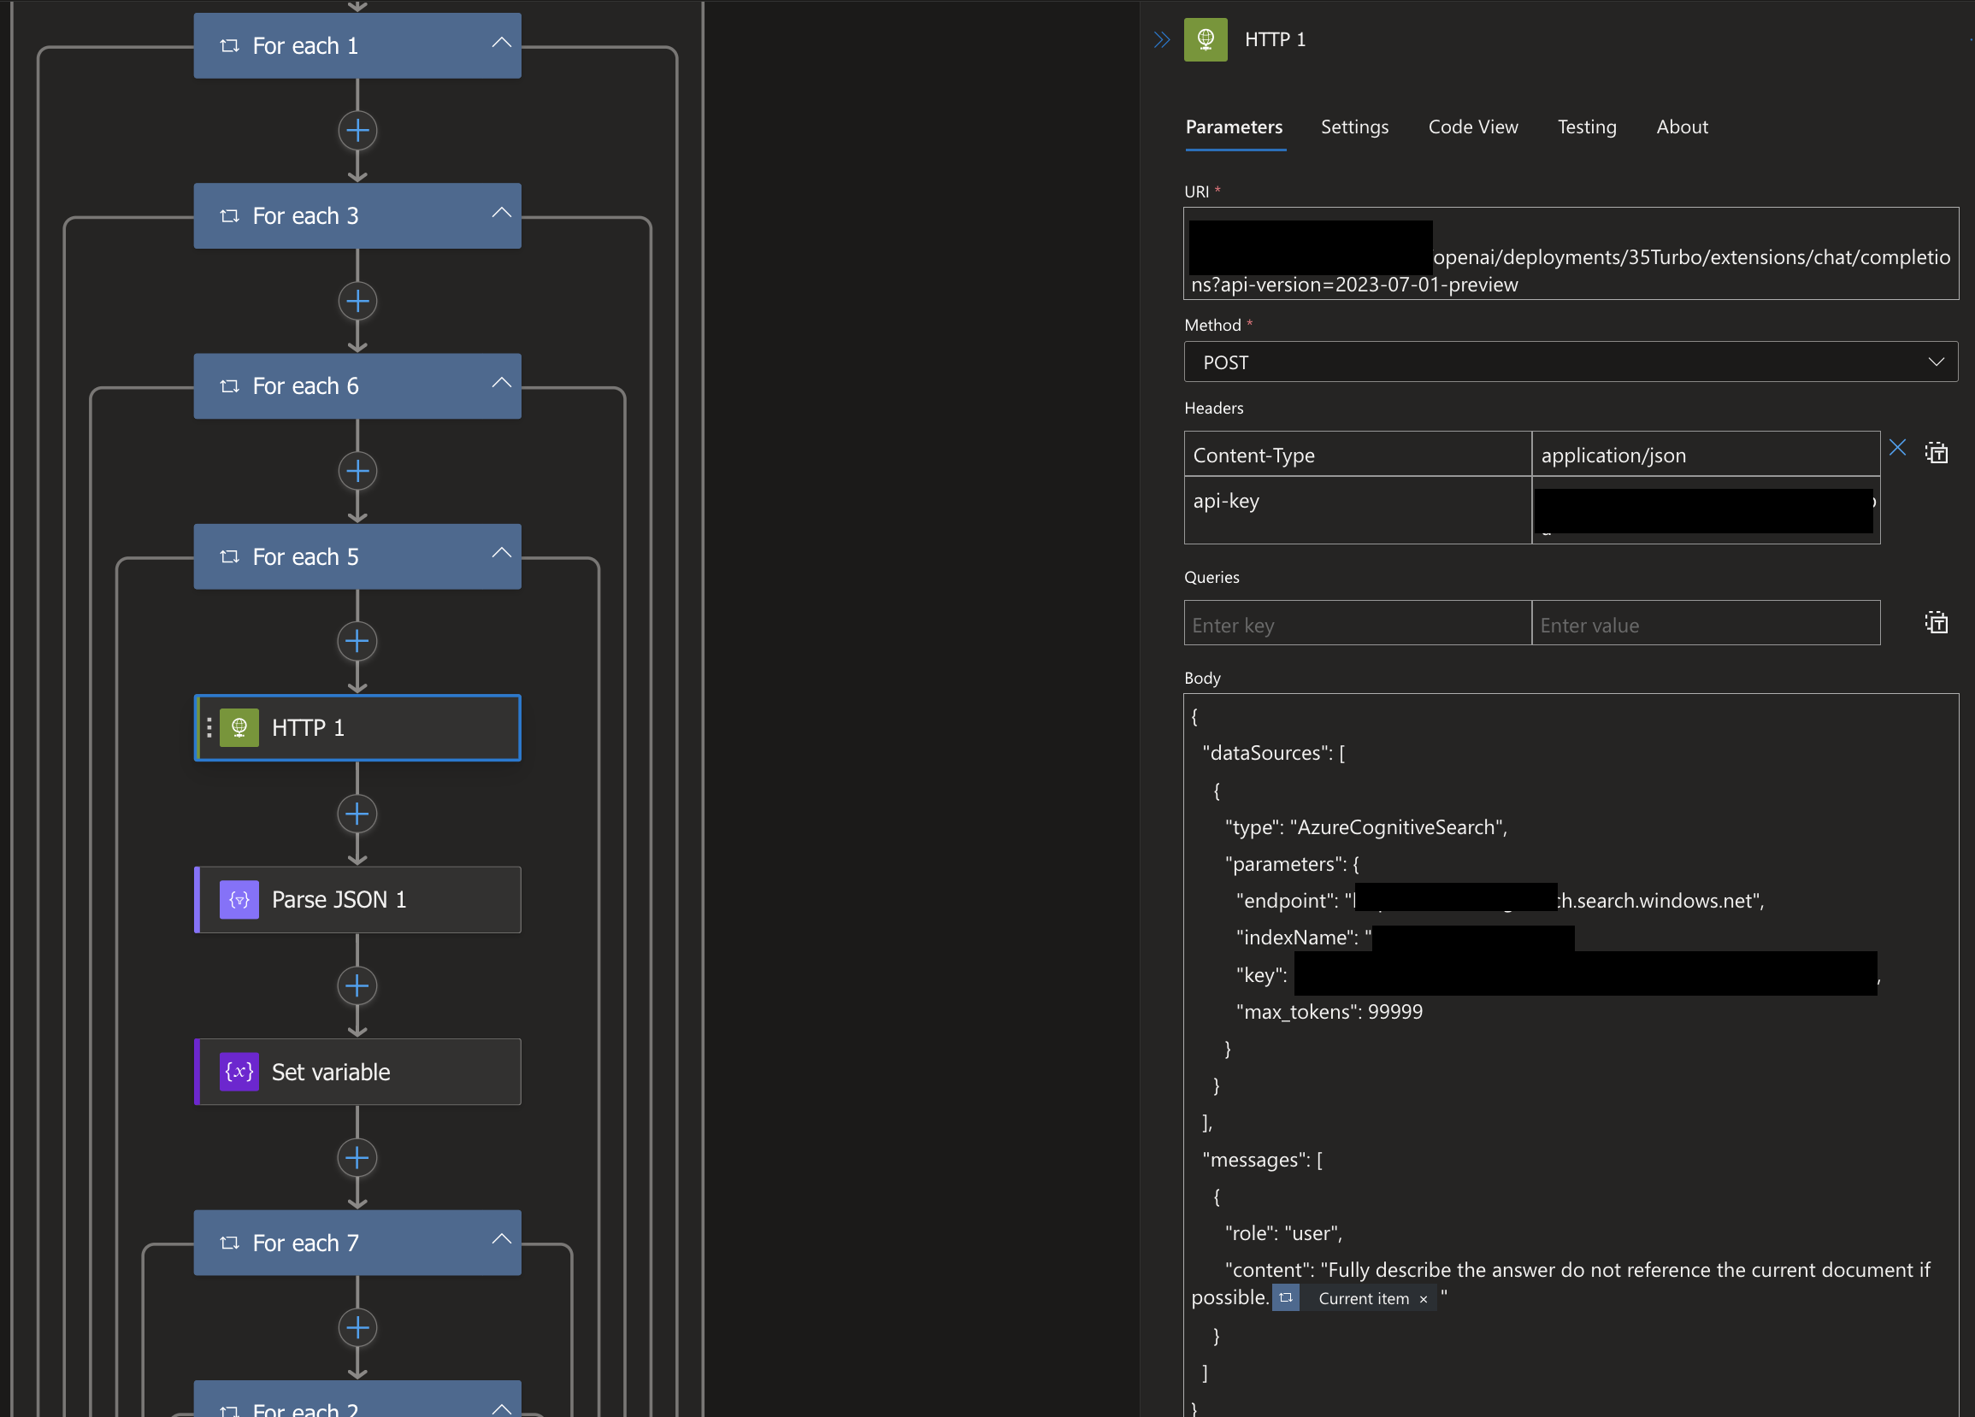
Task: Click the Parse JSON 1 action icon
Action: (239, 899)
